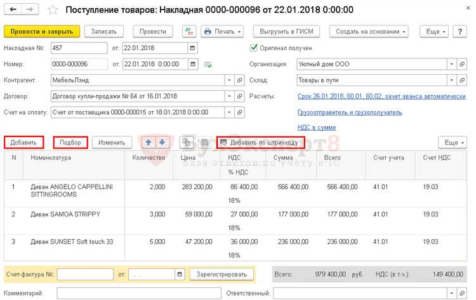476x300 pixels.
Task: Toggle the Оригинал получен checkbox
Action: pos(255,48)
